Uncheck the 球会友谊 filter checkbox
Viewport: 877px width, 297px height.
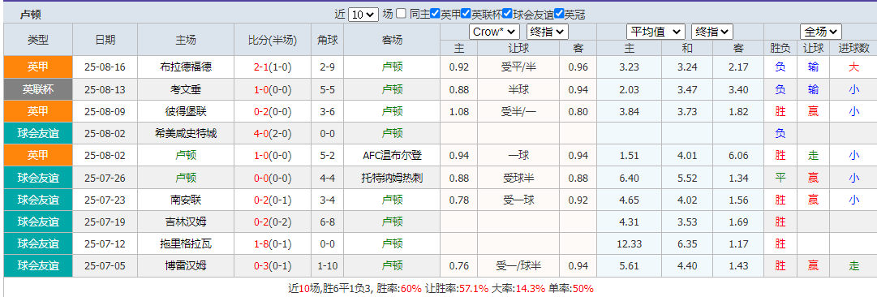pyautogui.click(x=507, y=14)
